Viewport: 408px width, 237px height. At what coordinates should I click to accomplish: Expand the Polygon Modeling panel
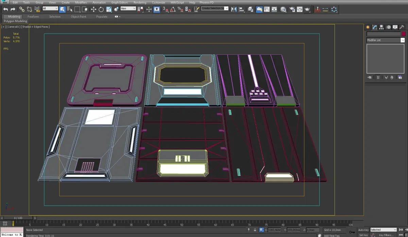pyautogui.click(x=15, y=21)
